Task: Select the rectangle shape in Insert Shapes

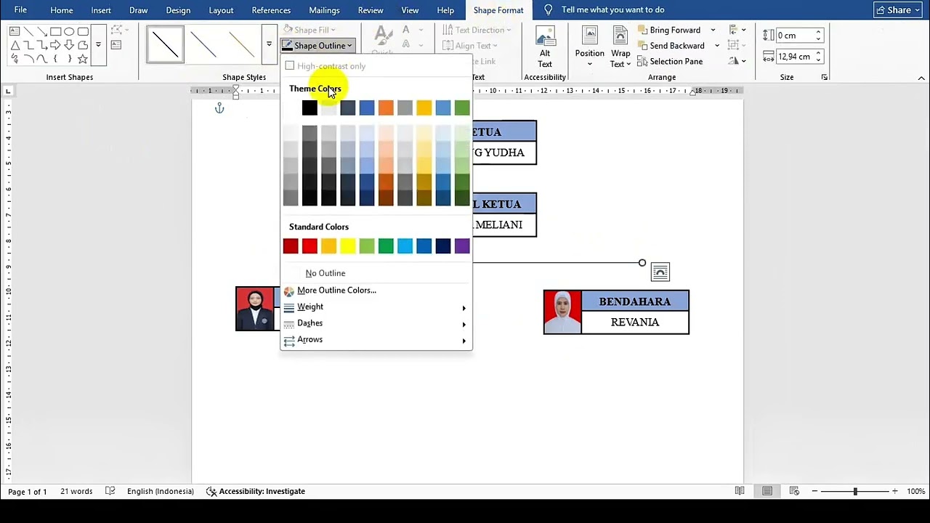Action: [x=55, y=32]
